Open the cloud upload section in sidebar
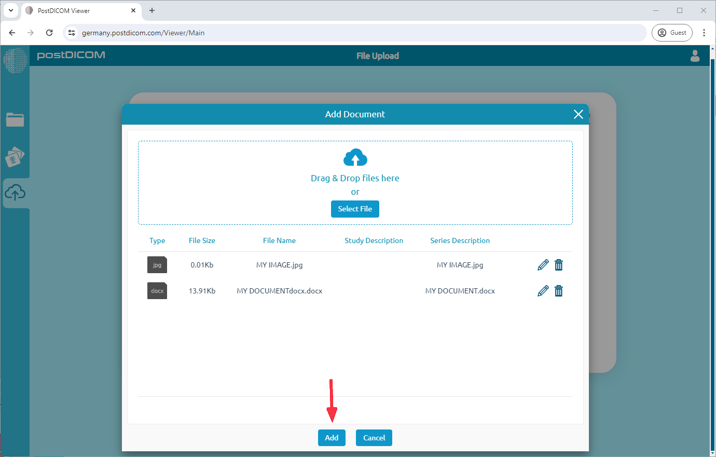 (15, 193)
